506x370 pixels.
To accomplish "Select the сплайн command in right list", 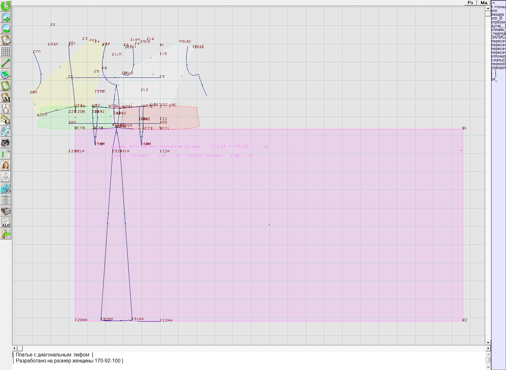I will 498,30.
